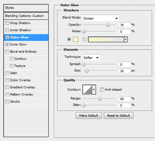The height and width of the screenshot is (141, 155).
Task: Select the solid color radio button
Action: (69, 39)
